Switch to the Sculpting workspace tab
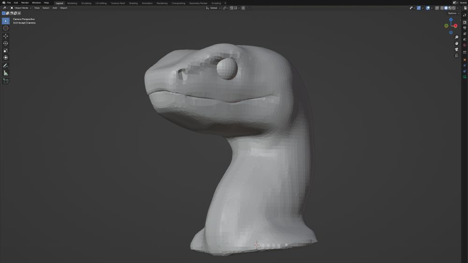This screenshot has height=263, width=468. [x=86, y=3]
